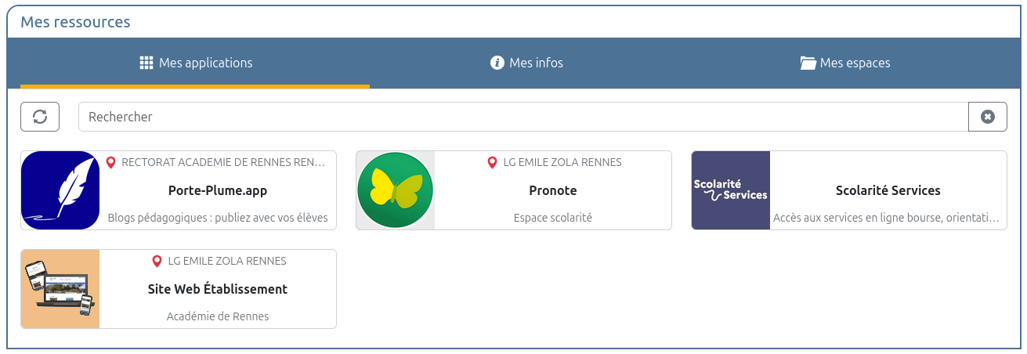The image size is (1027, 354).
Task: Click the folder icon on Mes espaces
Action: pyautogui.click(x=808, y=63)
